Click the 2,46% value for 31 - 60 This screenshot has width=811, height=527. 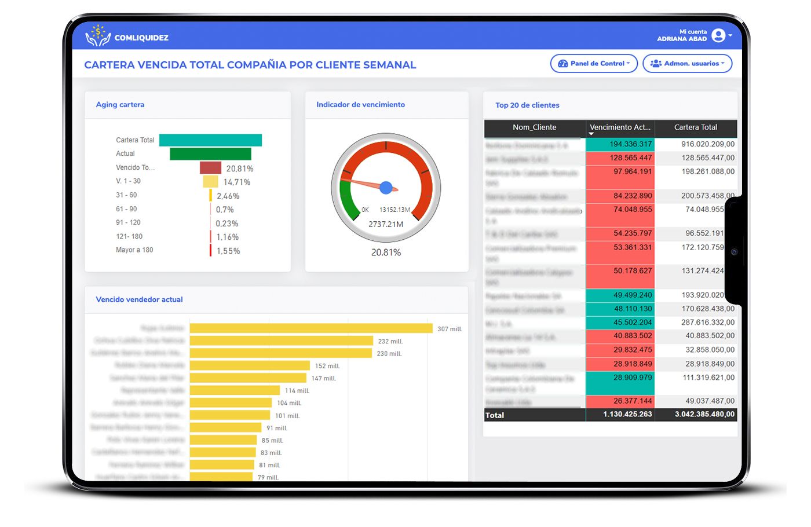[228, 196]
